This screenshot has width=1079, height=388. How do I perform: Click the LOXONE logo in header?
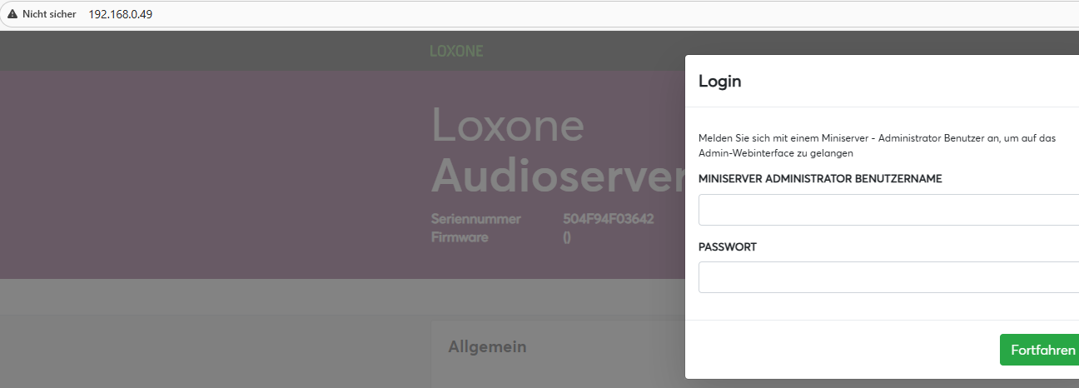click(456, 51)
